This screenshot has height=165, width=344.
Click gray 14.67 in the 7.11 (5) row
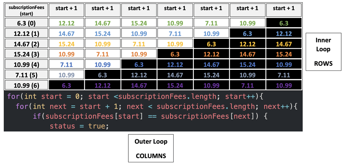tap(175, 74)
